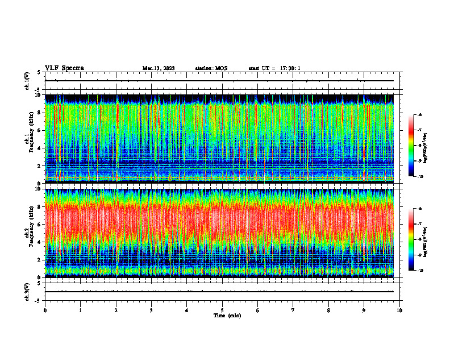Click the '0' tick on the time axis
The width and height of the screenshot is (450, 348).
pyautogui.click(x=45, y=310)
